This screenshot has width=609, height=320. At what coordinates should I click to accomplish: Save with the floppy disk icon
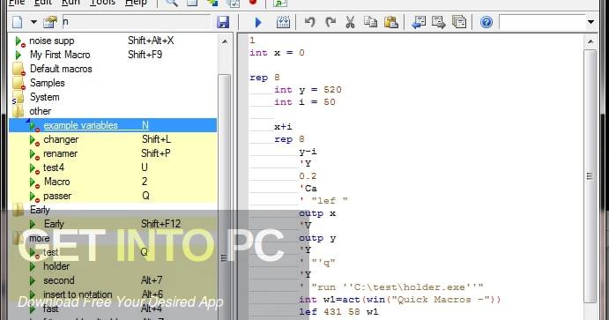click(x=223, y=22)
